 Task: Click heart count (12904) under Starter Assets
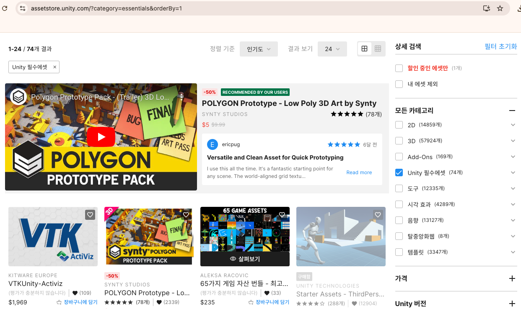click(x=364, y=304)
